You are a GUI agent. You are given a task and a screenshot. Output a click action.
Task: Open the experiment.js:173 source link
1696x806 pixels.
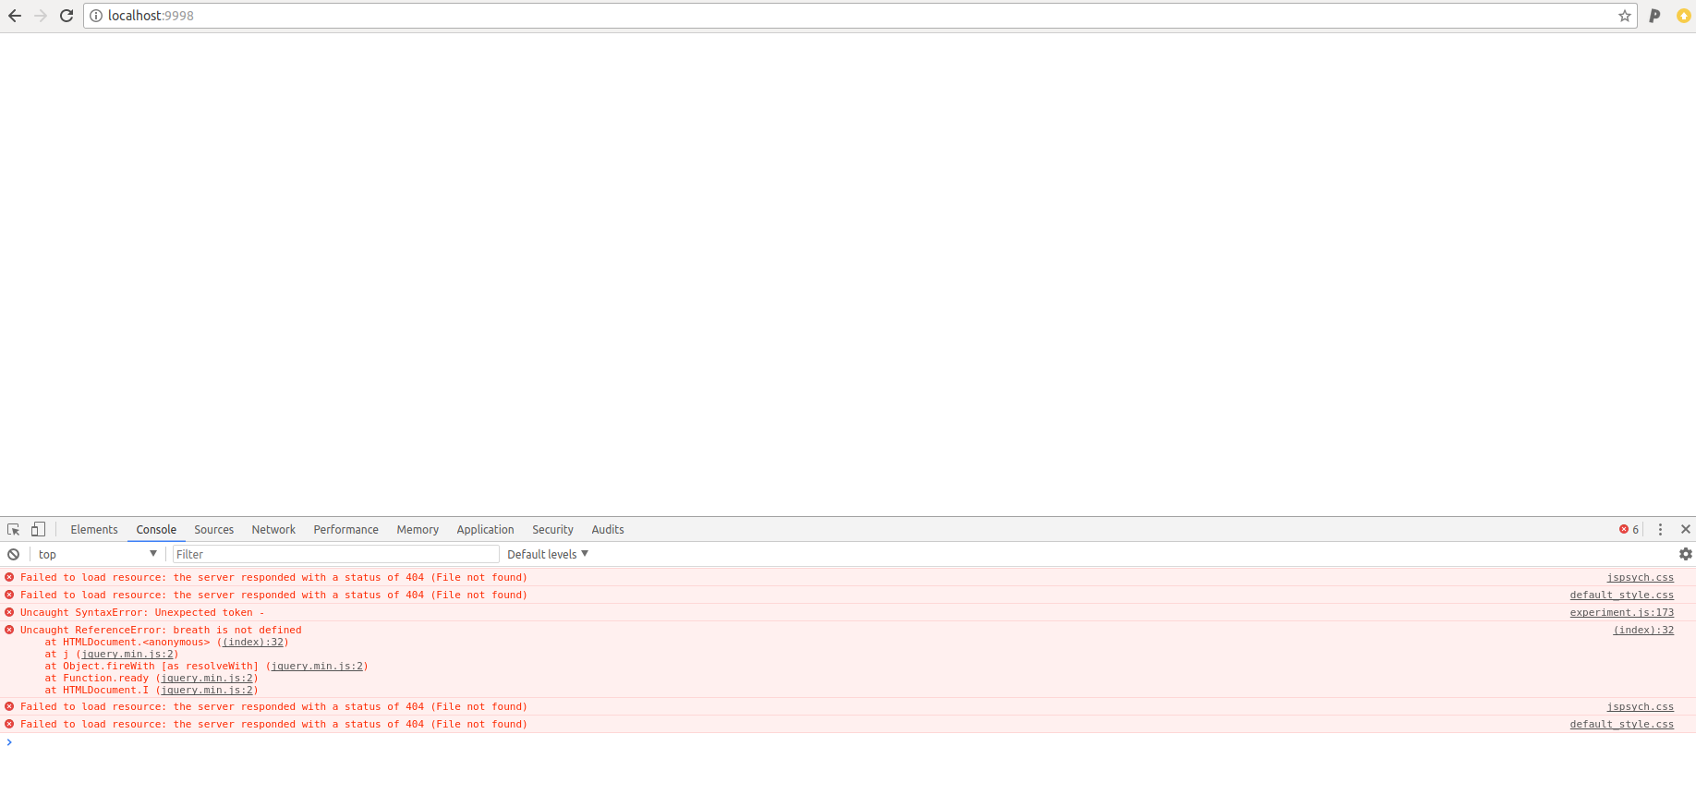(1621, 612)
